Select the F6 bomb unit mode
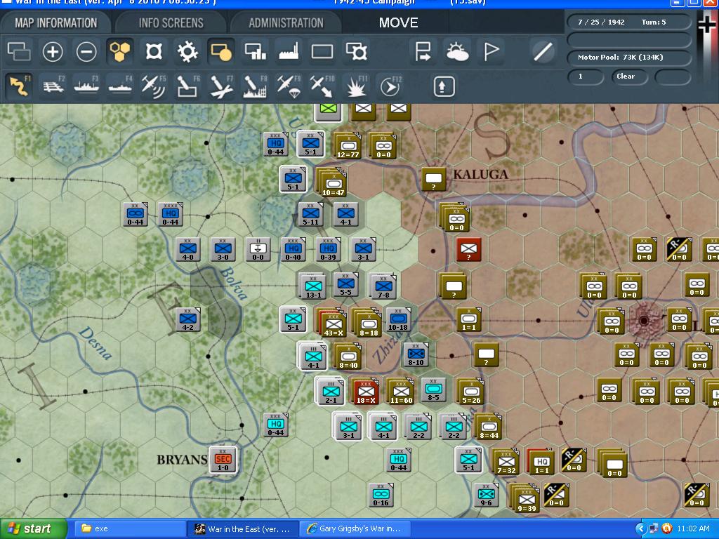Screen dimensions: 719x539 point(187,86)
